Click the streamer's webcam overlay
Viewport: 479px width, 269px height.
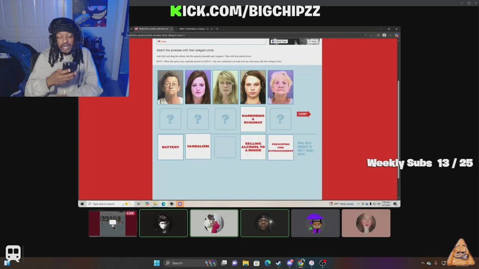[x=64, y=48]
